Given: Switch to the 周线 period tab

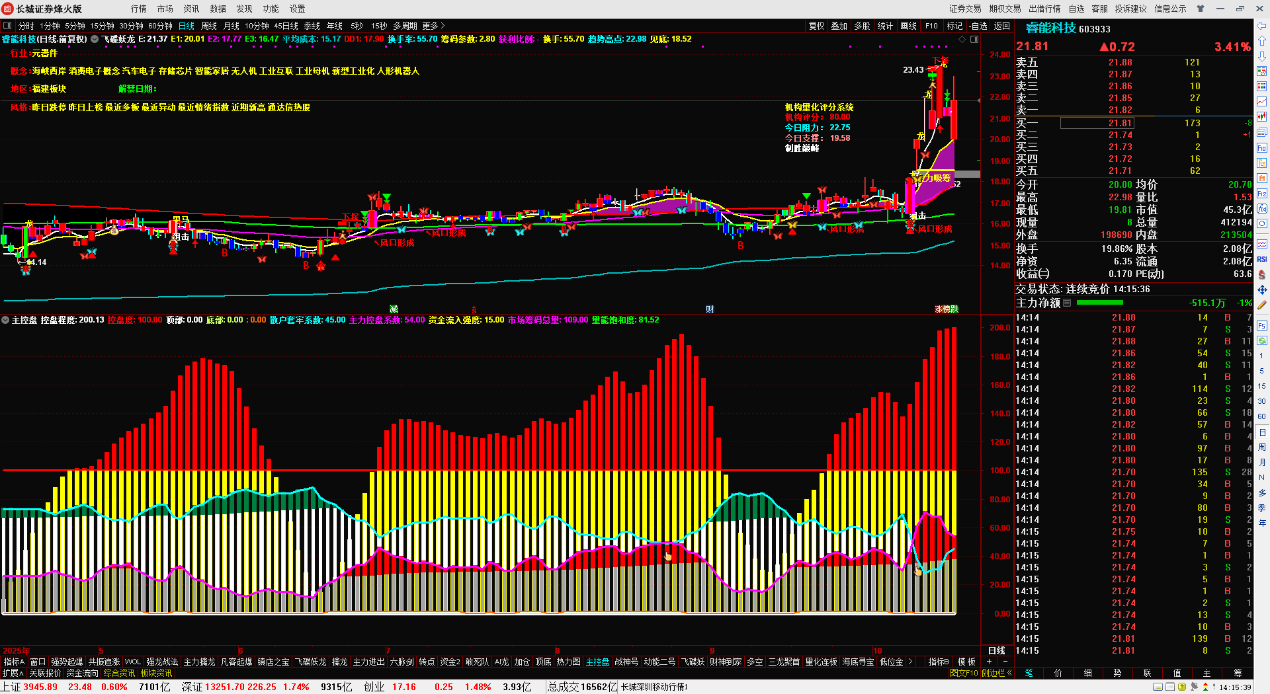Looking at the screenshot, I should pyautogui.click(x=209, y=26).
